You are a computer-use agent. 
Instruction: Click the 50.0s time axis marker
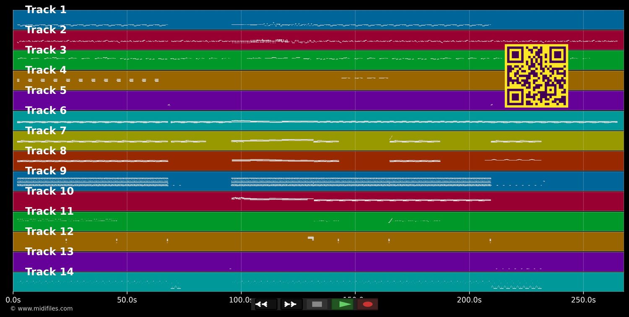click(x=127, y=300)
